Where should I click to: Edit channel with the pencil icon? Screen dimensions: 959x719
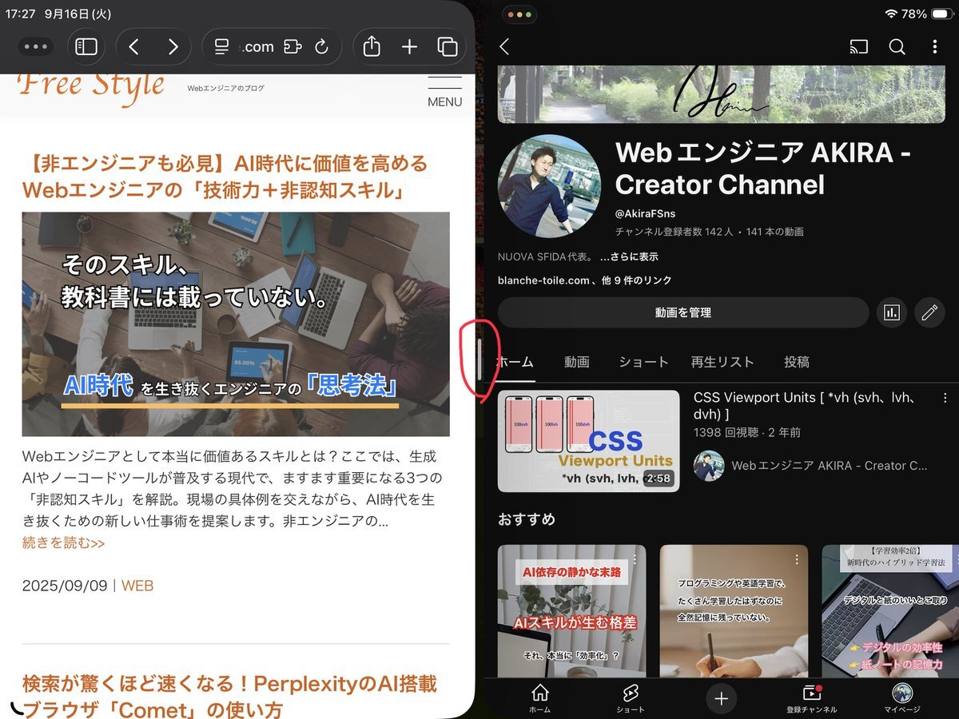929,313
